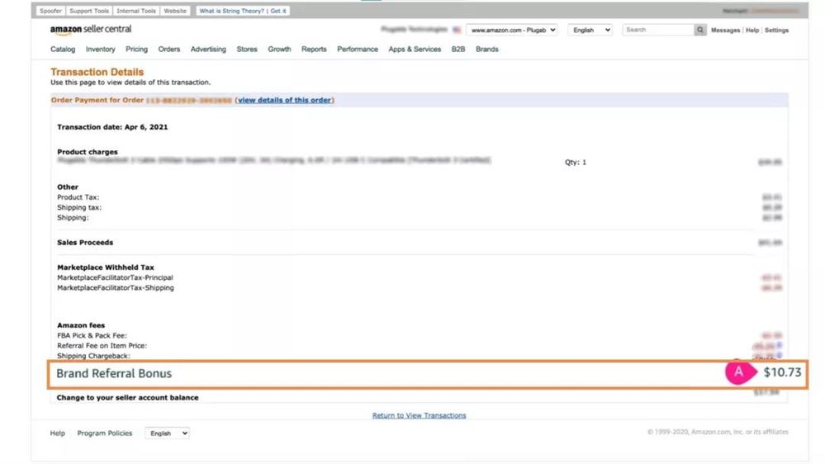Viewport: 825px width, 464px height.
Task: Open Messages link in header
Action: (x=725, y=31)
